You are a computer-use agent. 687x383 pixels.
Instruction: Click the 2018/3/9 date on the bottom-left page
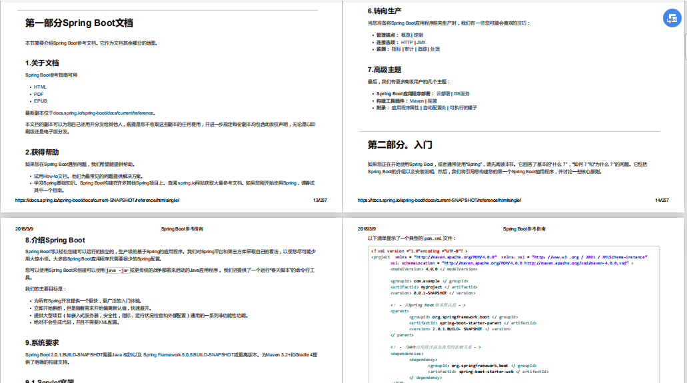[x=24, y=228]
